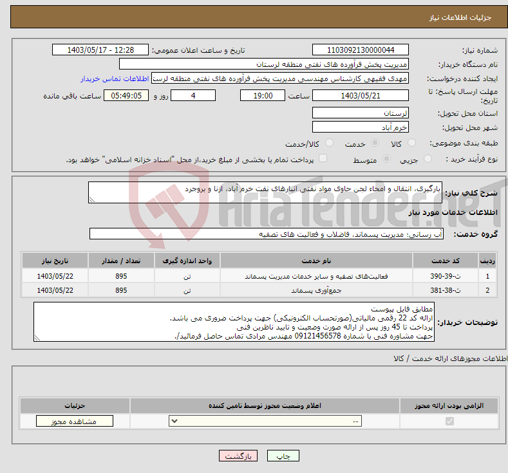Click the resize handle of شرح کلی نیاز box
Screen dimensions: 508x473
coord(92,199)
